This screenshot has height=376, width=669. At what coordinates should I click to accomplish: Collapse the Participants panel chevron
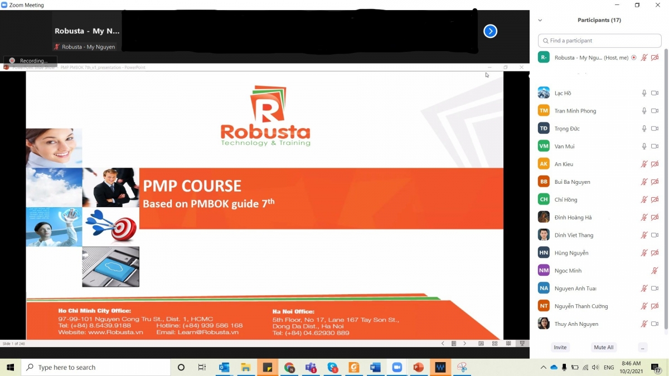point(540,20)
